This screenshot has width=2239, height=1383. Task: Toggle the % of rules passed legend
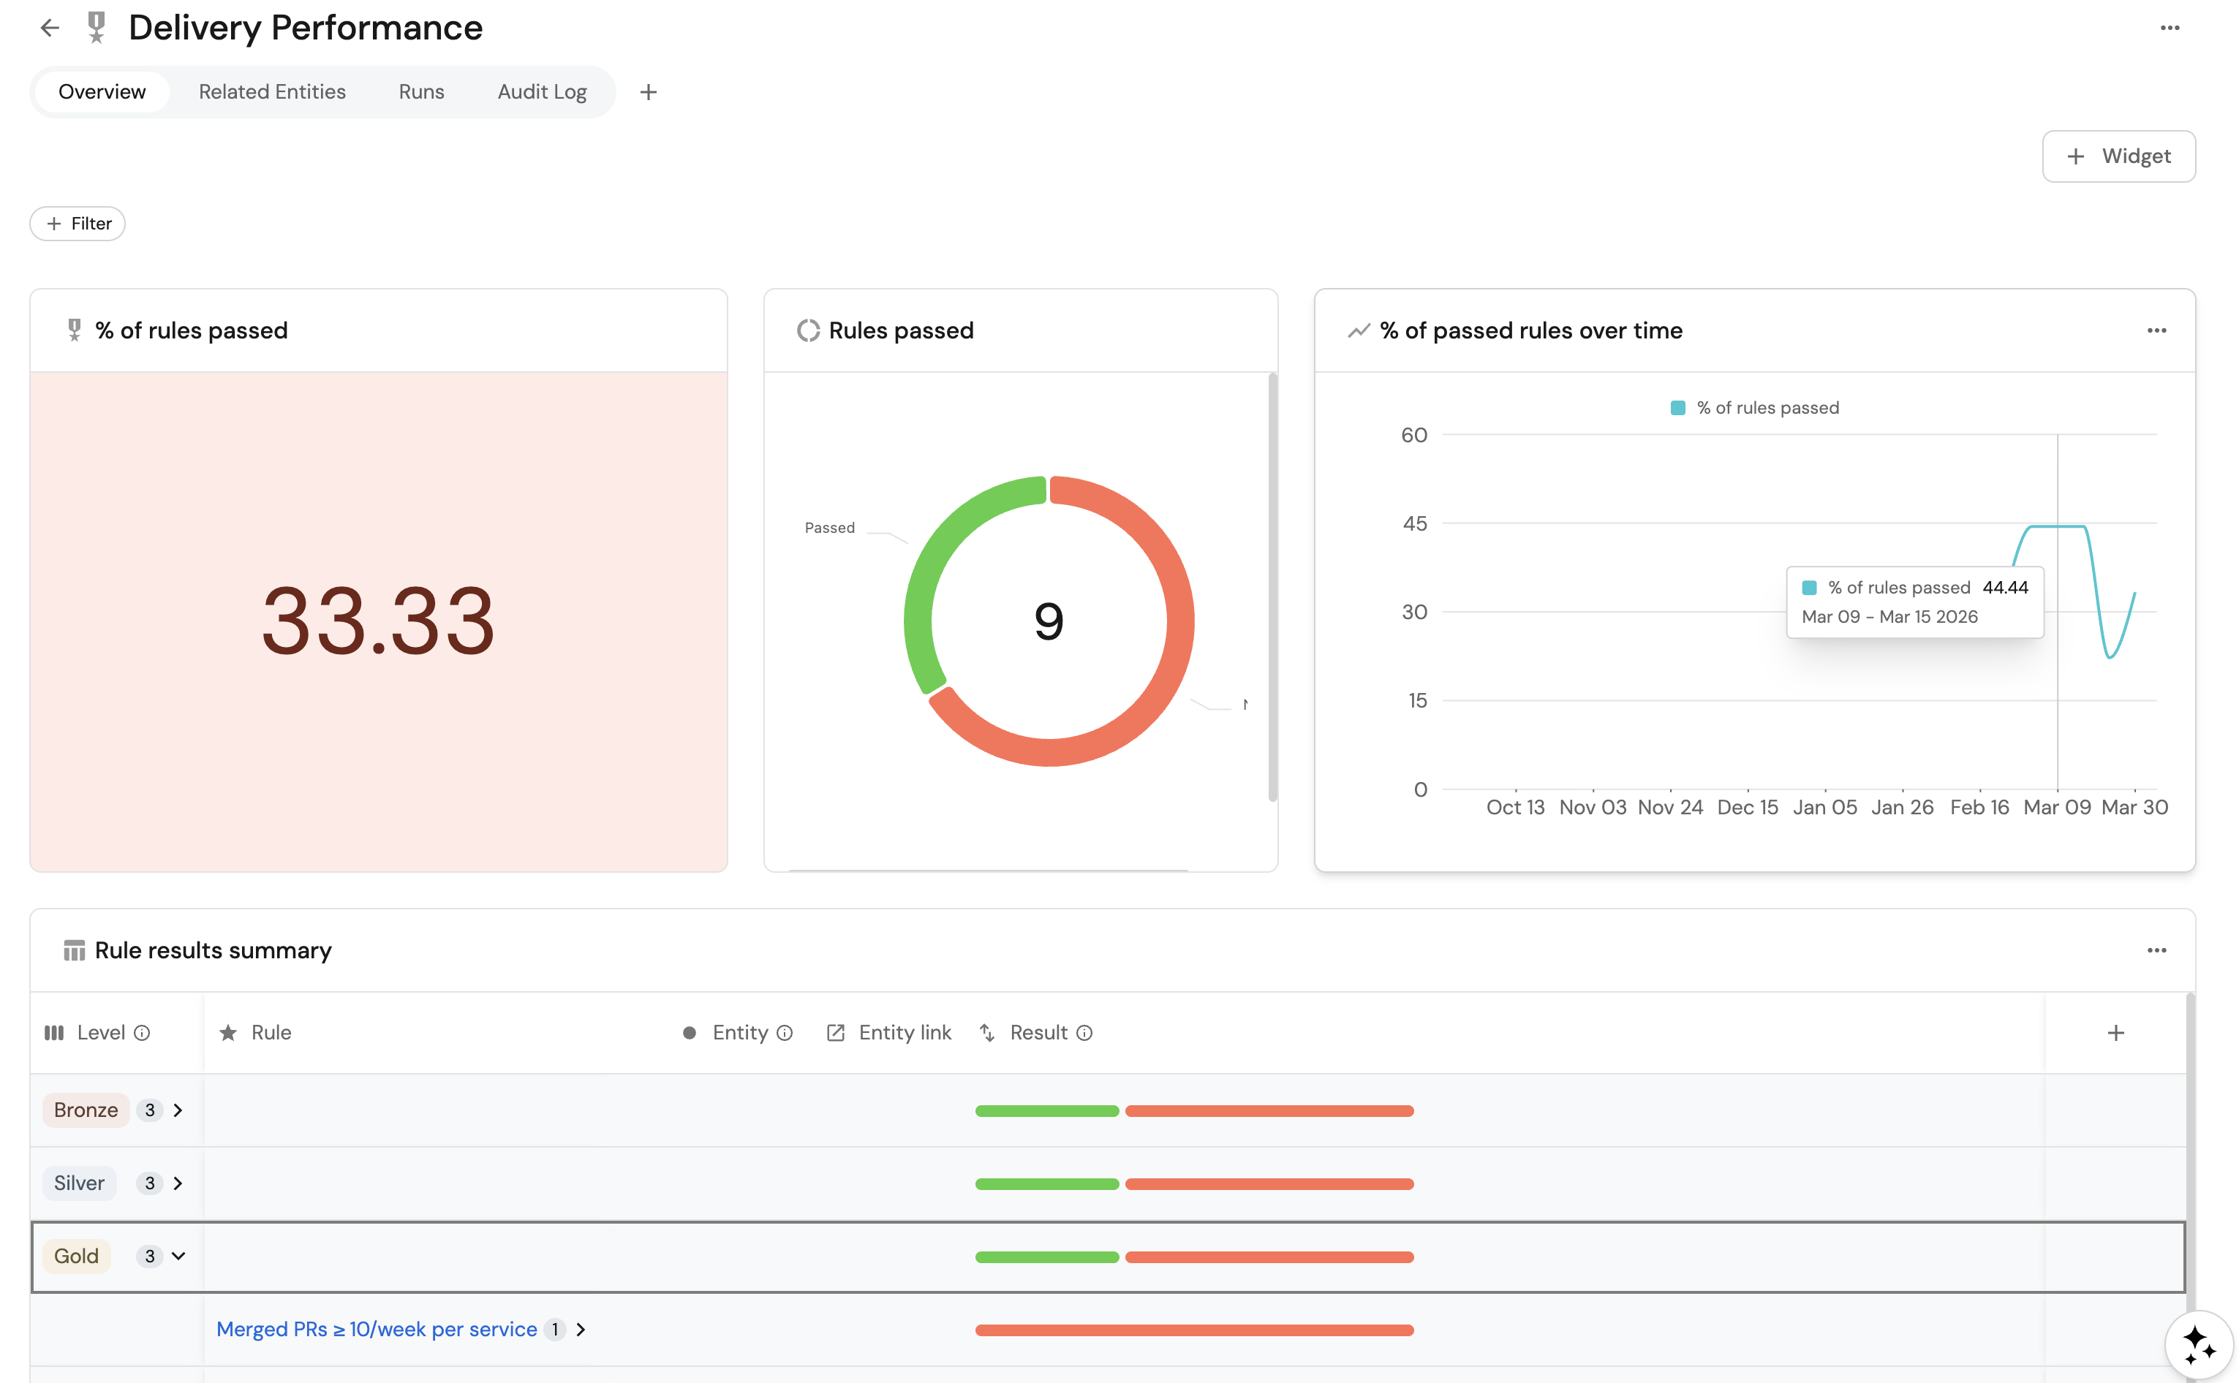tap(1754, 408)
